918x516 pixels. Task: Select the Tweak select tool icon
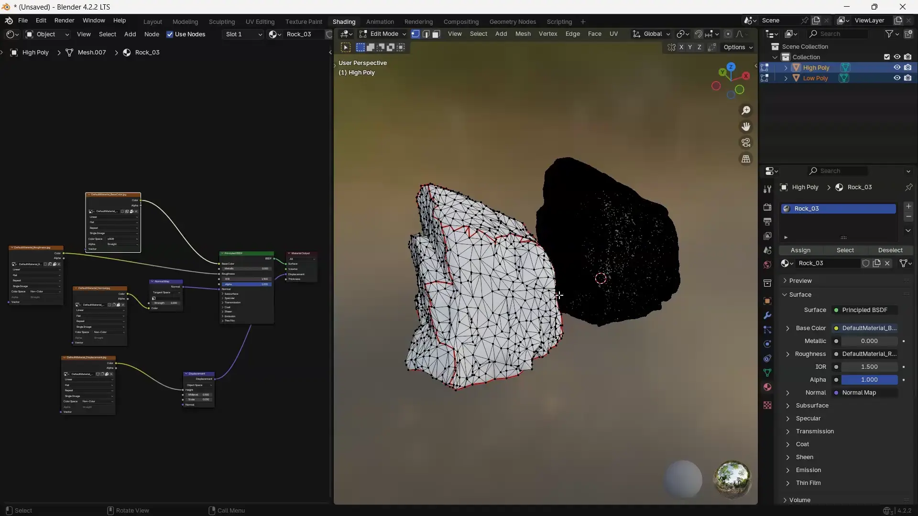click(346, 47)
